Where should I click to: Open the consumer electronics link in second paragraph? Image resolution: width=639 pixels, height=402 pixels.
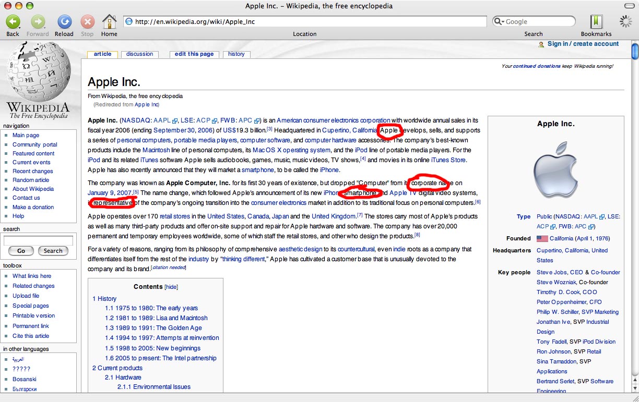pyautogui.click(x=279, y=203)
